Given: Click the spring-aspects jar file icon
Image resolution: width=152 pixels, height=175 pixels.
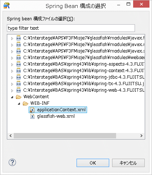Looking at the screenshot, I should [19, 64].
